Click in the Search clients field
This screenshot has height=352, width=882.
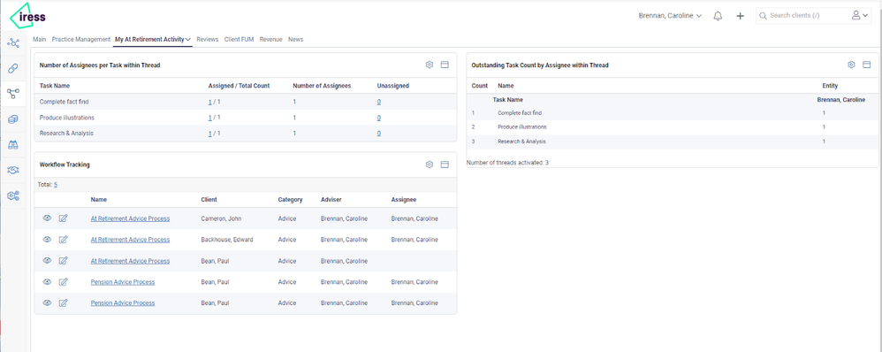(804, 16)
